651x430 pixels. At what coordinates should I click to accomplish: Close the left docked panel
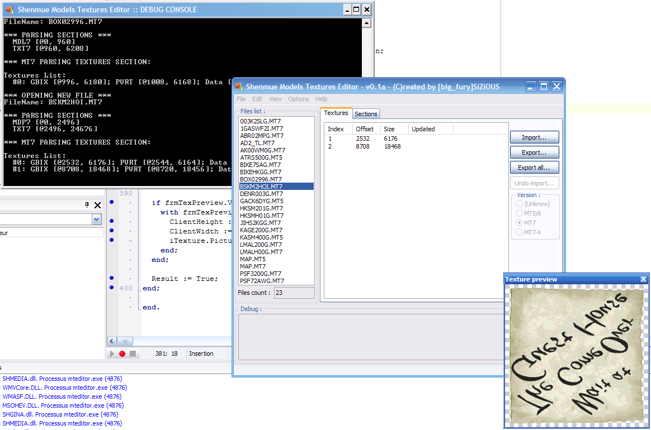[x=97, y=205]
